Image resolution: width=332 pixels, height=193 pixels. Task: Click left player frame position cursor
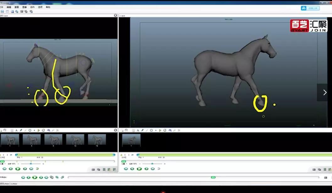point(2,161)
